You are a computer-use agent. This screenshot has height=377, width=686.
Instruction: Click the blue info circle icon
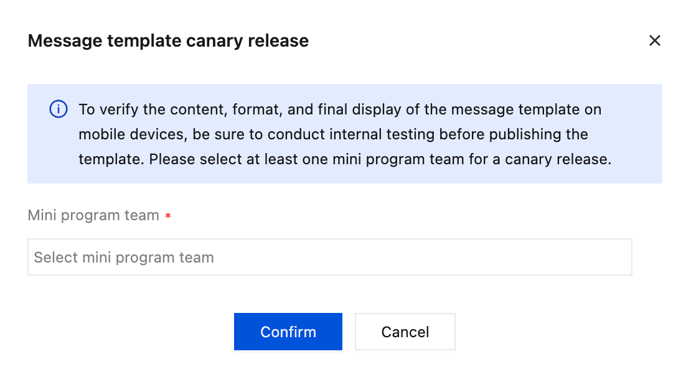pyautogui.click(x=58, y=110)
